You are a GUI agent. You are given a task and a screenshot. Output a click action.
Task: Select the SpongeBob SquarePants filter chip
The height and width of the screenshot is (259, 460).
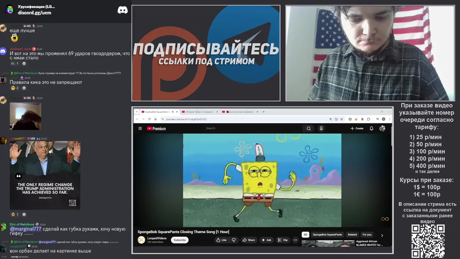pyautogui.click(x=327, y=235)
